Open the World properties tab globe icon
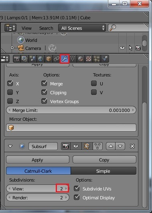The image size is (152, 213). [41, 59]
